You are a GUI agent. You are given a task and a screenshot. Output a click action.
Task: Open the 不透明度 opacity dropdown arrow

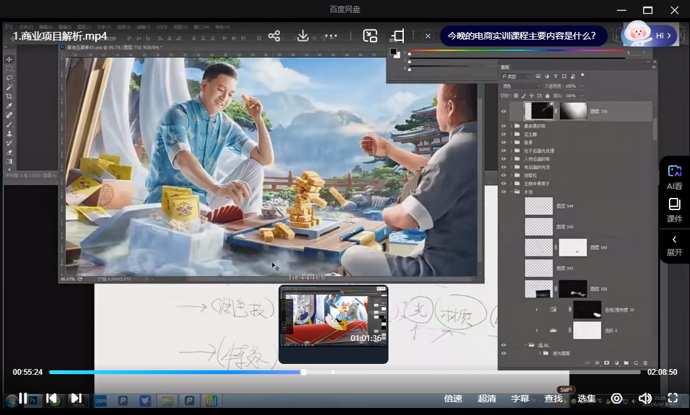582,86
